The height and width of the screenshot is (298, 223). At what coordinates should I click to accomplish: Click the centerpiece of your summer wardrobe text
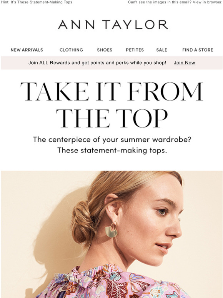[x=112, y=139]
